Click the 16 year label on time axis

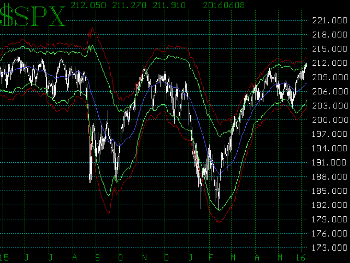tap(300, 258)
